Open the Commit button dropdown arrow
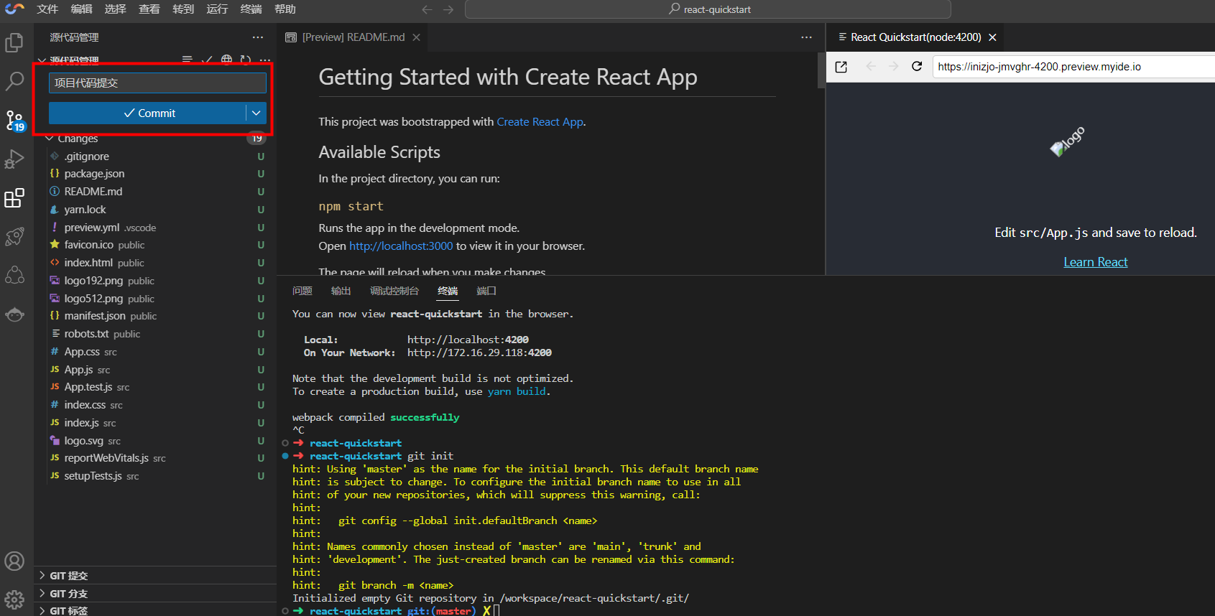This screenshot has height=616, width=1215. (257, 113)
